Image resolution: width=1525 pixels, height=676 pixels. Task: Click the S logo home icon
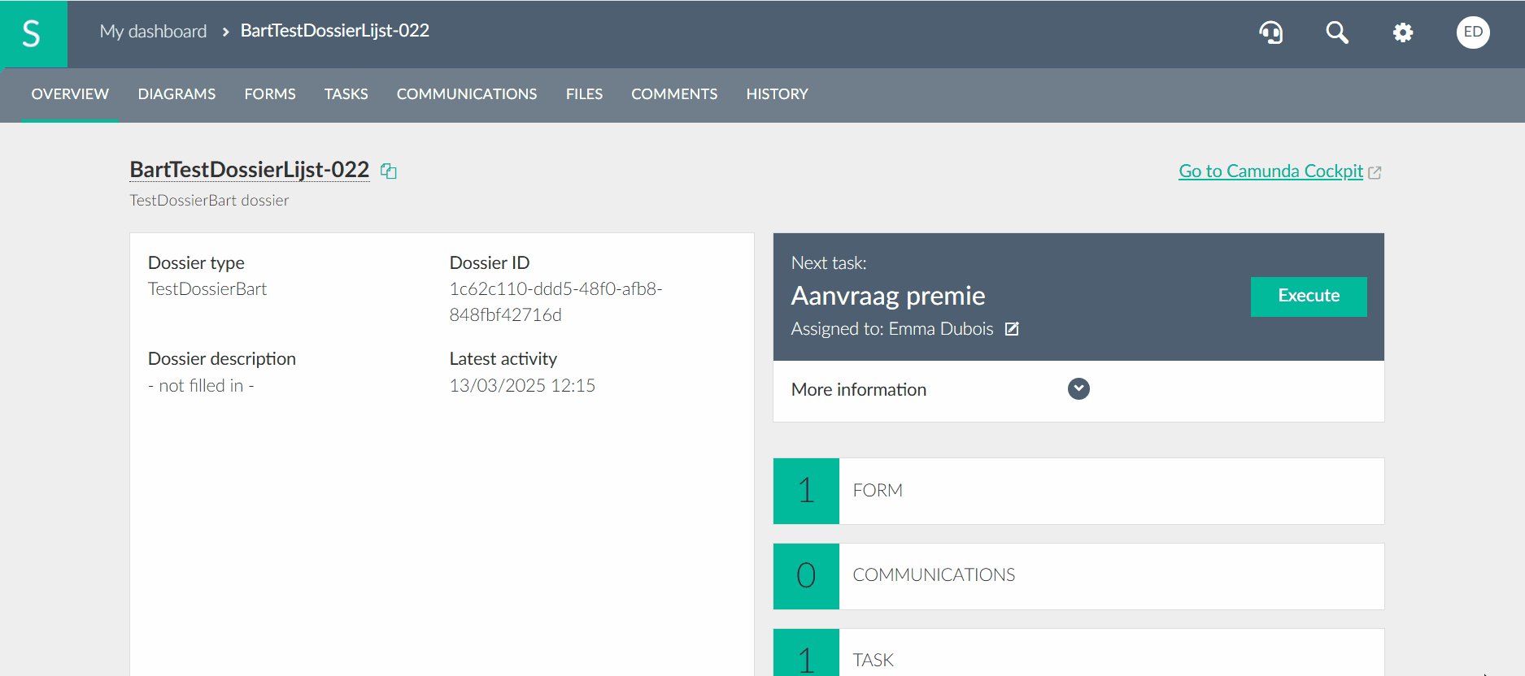33,33
